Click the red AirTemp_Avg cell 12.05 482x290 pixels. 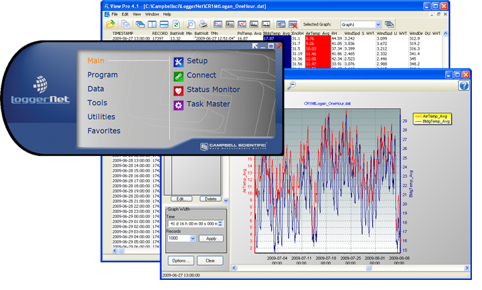(x=318, y=59)
